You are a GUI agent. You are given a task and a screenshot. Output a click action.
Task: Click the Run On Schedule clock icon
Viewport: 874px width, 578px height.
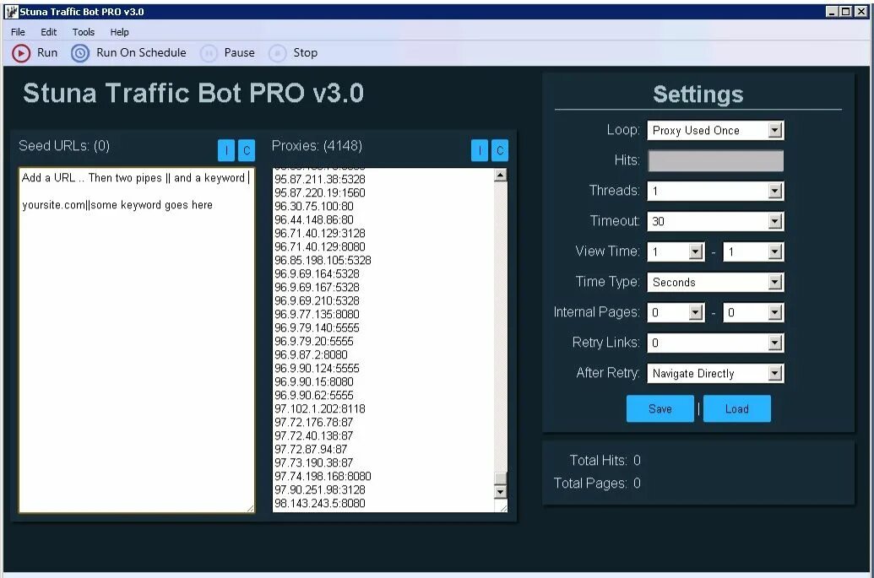coord(79,53)
